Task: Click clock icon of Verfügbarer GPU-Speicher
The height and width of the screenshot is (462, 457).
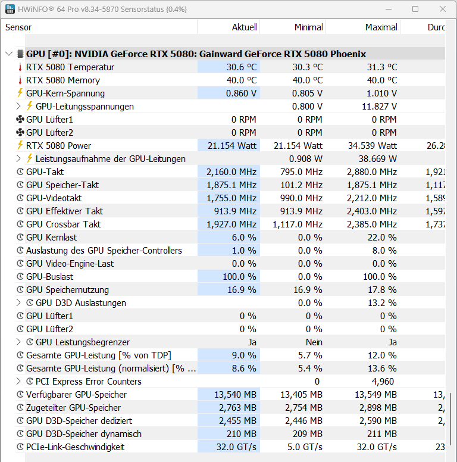Action: [20, 394]
